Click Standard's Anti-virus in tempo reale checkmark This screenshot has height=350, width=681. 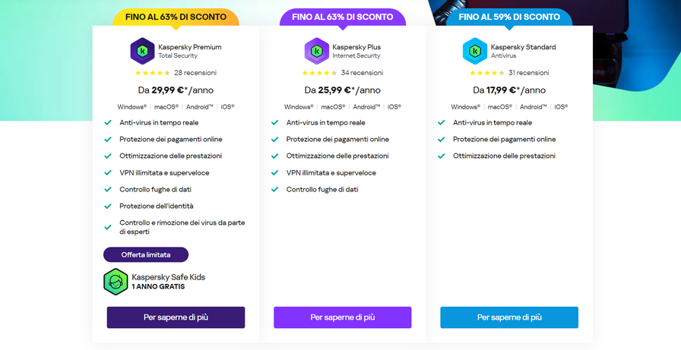[442, 123]
